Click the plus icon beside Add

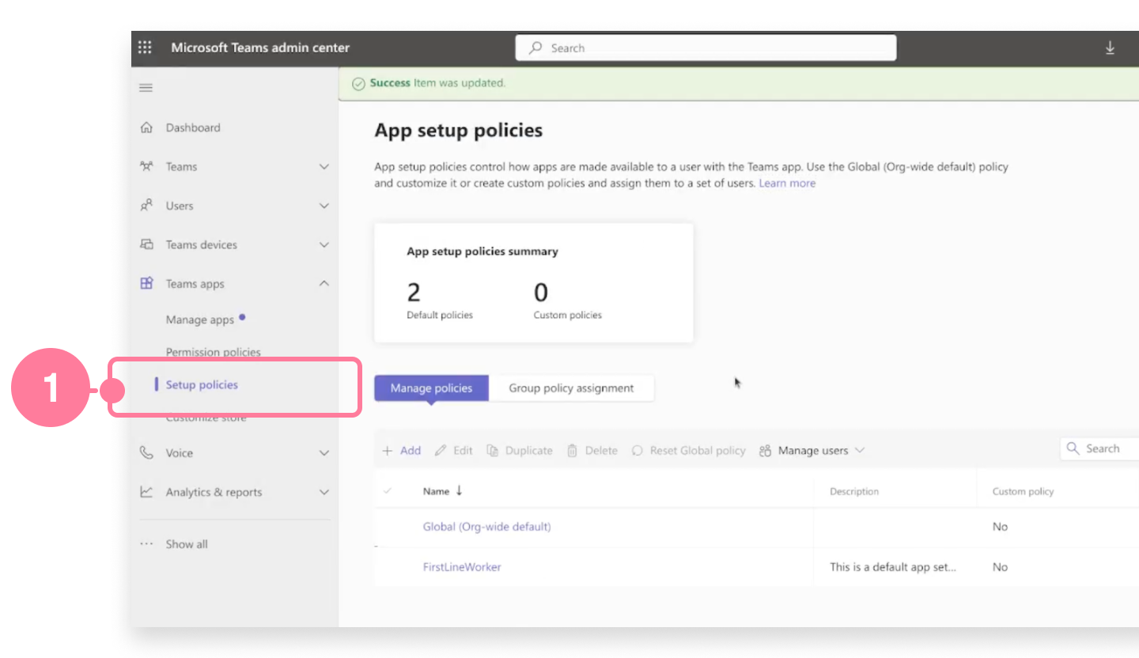click(x=388, y=451)
